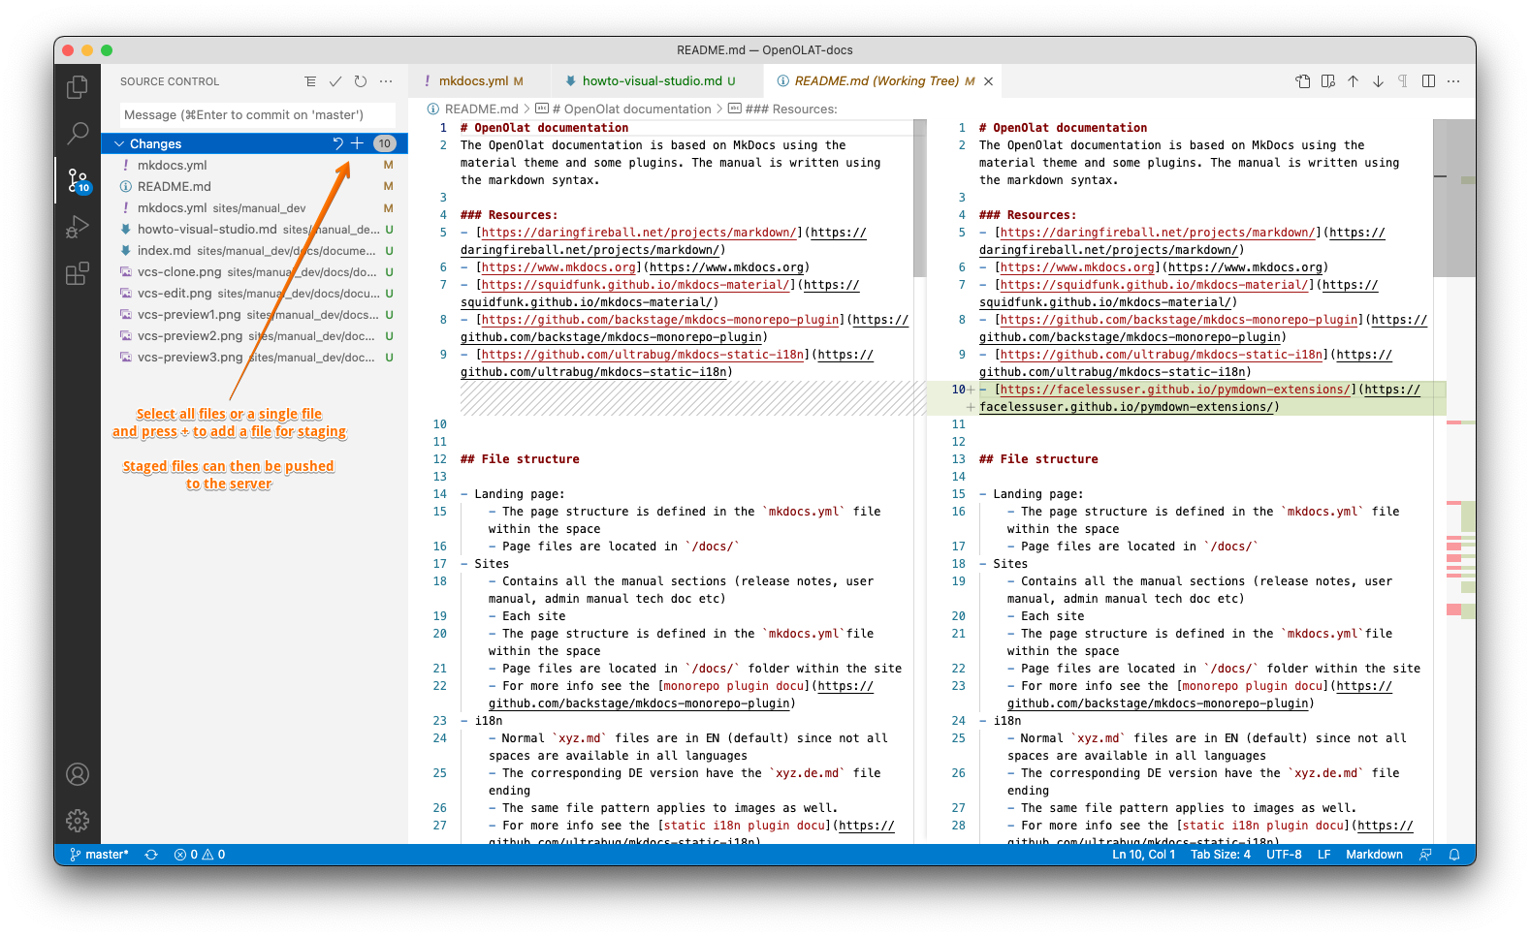Viewport: 1530px width, 937px height.
Task: Toggle inline view of the diff editor
Action: [x=1428, y=81]
